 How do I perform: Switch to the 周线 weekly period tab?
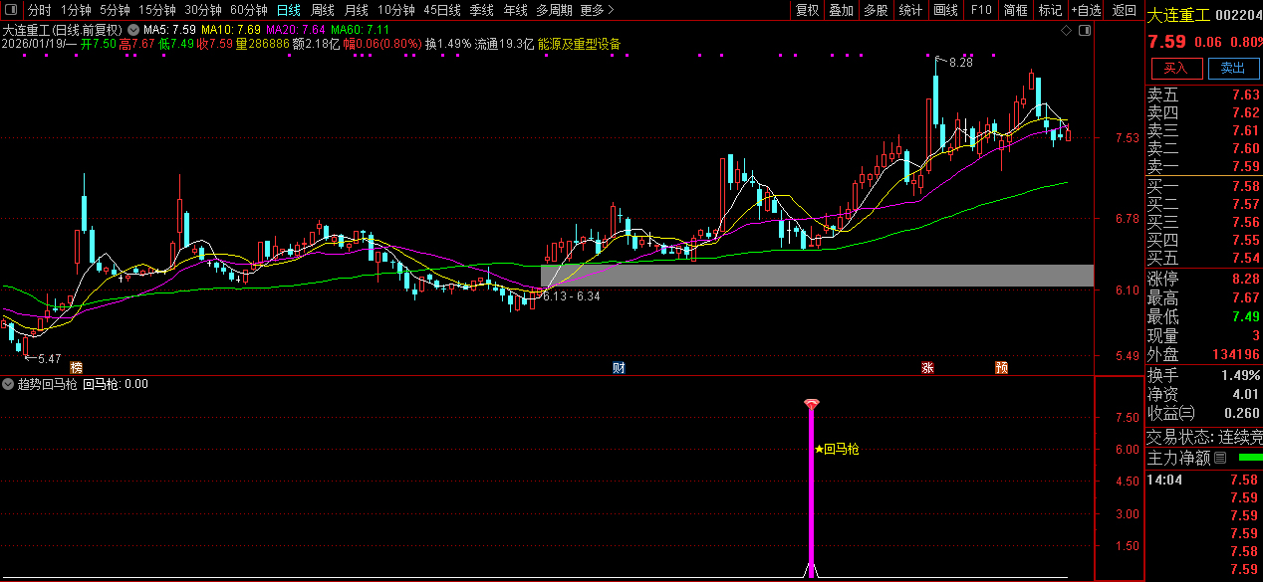[322, 10]
